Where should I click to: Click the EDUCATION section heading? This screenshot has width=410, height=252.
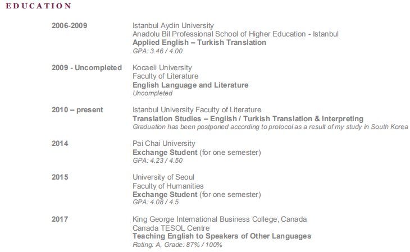pyautogui.click(x=39, y=6)
